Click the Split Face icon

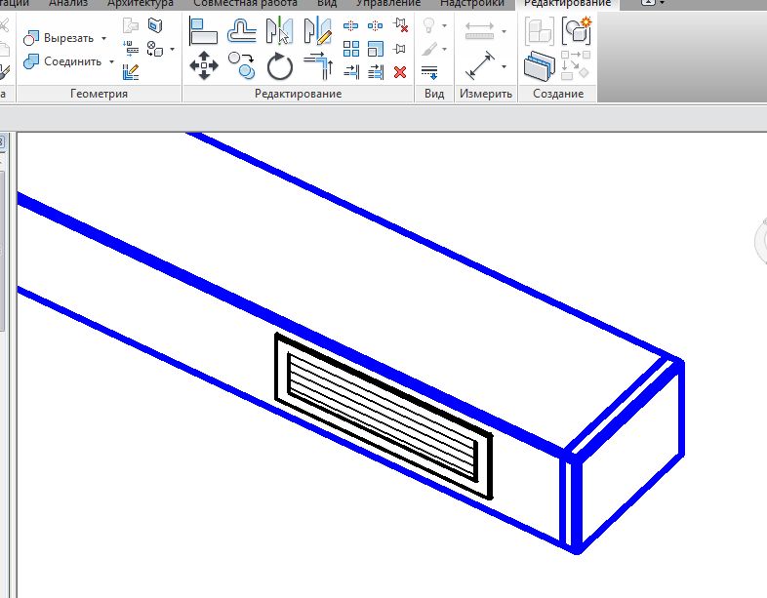coord(155,25)
